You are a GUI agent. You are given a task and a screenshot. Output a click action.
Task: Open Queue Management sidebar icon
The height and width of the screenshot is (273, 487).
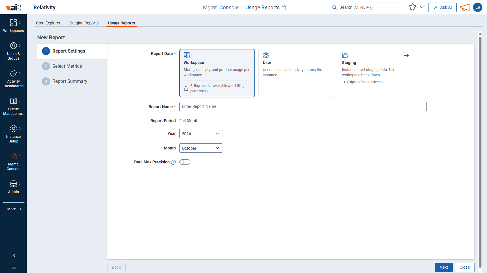[13, 101]
